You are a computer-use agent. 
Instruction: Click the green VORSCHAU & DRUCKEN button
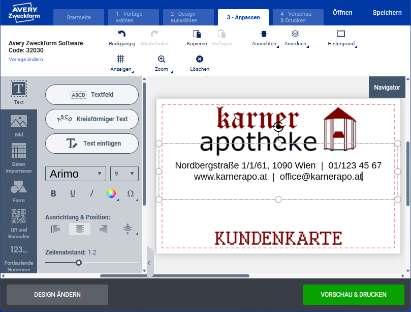354,295
